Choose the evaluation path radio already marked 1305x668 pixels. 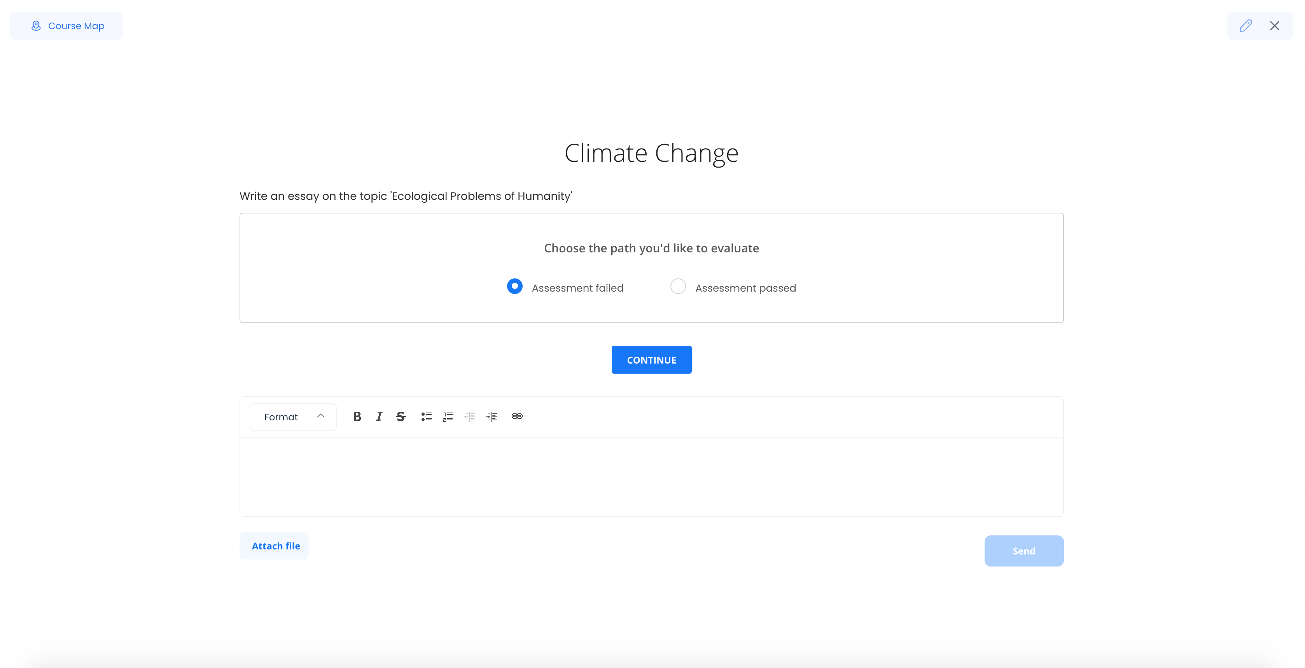(514, 286)
